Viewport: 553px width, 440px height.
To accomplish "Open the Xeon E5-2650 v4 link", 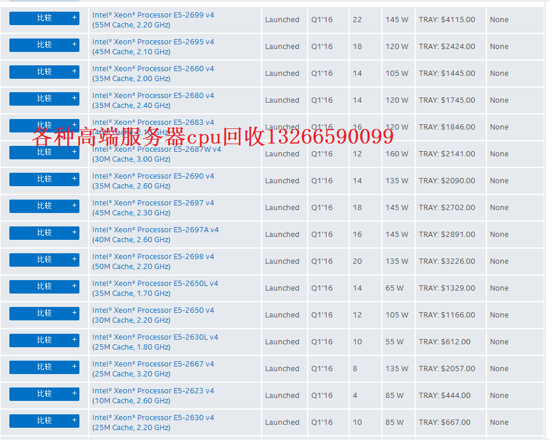I will click(153, 315).
